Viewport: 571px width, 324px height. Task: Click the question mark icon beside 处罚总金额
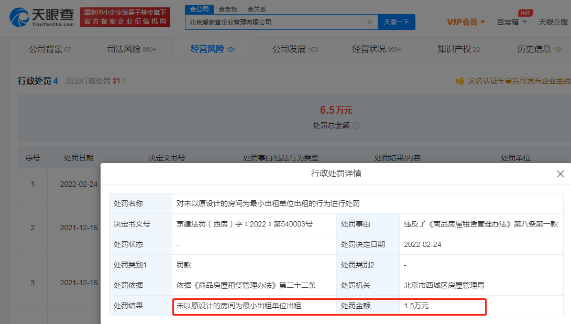click(x=357, y=125)
